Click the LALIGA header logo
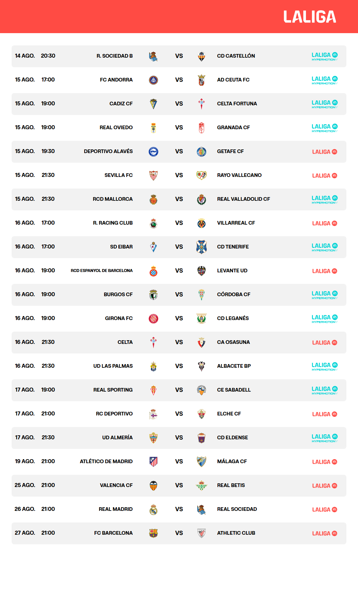This screenshot has height=597, width=358. click(310, 17)
